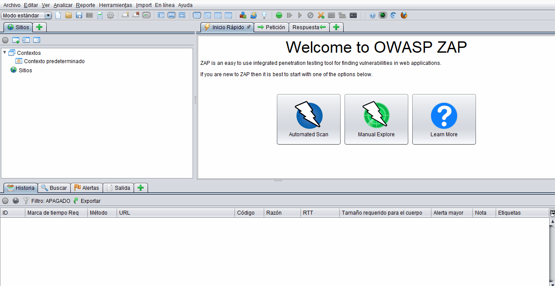Toggle the green break on requests button
Viewport: 555px width, 286px height.
click(x=279, y=15)
